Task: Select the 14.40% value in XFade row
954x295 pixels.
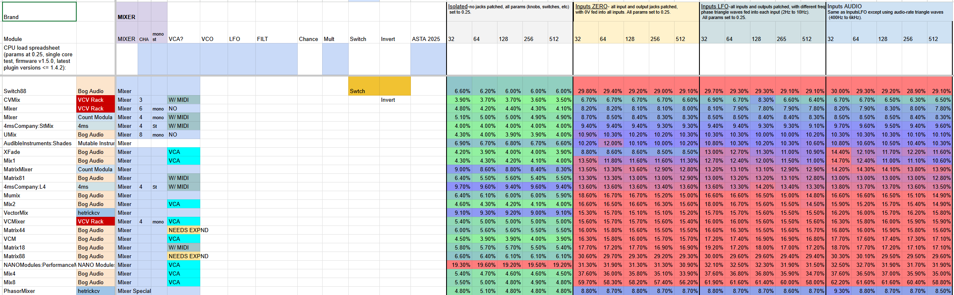Action: tap(838, 152)
